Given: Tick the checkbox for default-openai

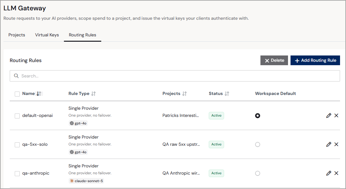Looking at the screenshot, I should point(17,116).
